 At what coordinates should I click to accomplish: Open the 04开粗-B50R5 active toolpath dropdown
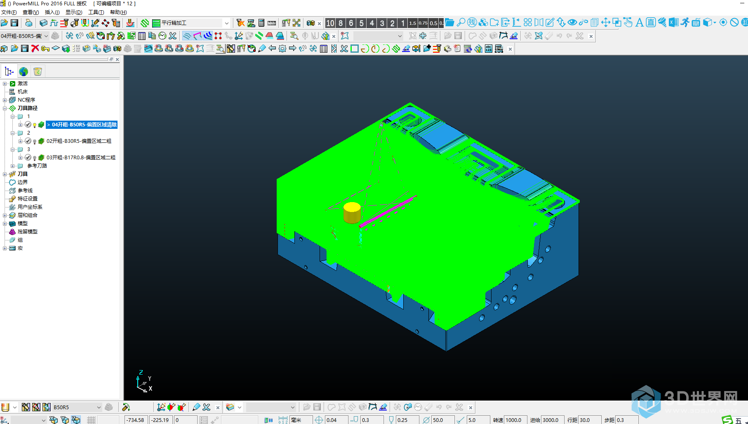pyautogui.click(x=46, y=36)
